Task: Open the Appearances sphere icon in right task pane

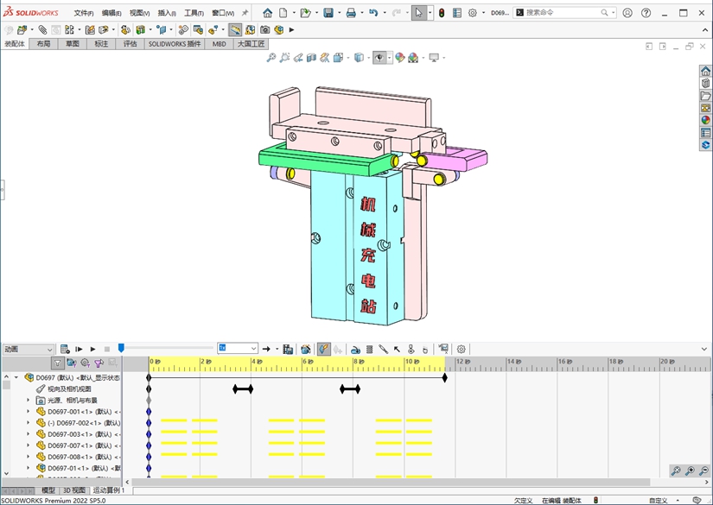Action: point(705,120)
